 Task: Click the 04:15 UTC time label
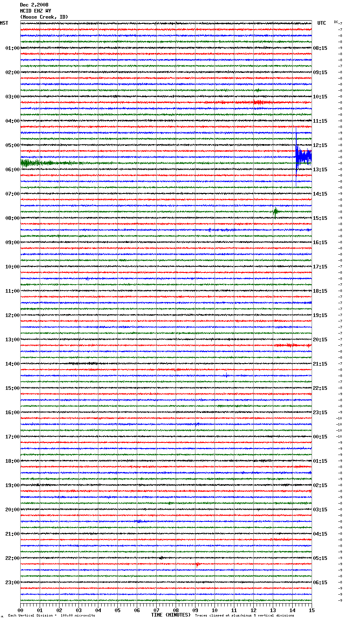320,534
